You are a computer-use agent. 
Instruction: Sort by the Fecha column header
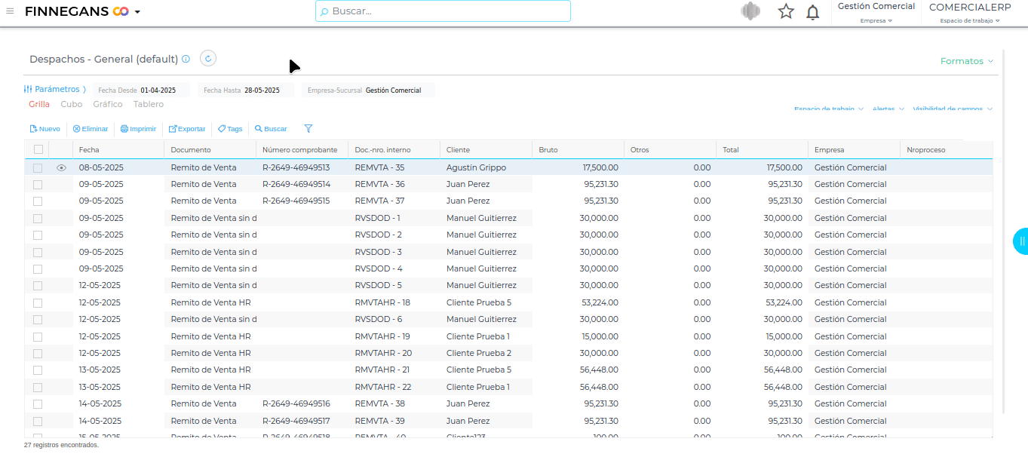pos(118,149)
